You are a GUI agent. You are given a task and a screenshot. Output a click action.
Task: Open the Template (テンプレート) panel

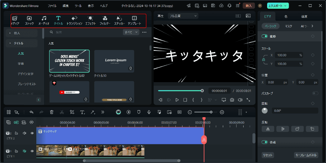(135, 21)
